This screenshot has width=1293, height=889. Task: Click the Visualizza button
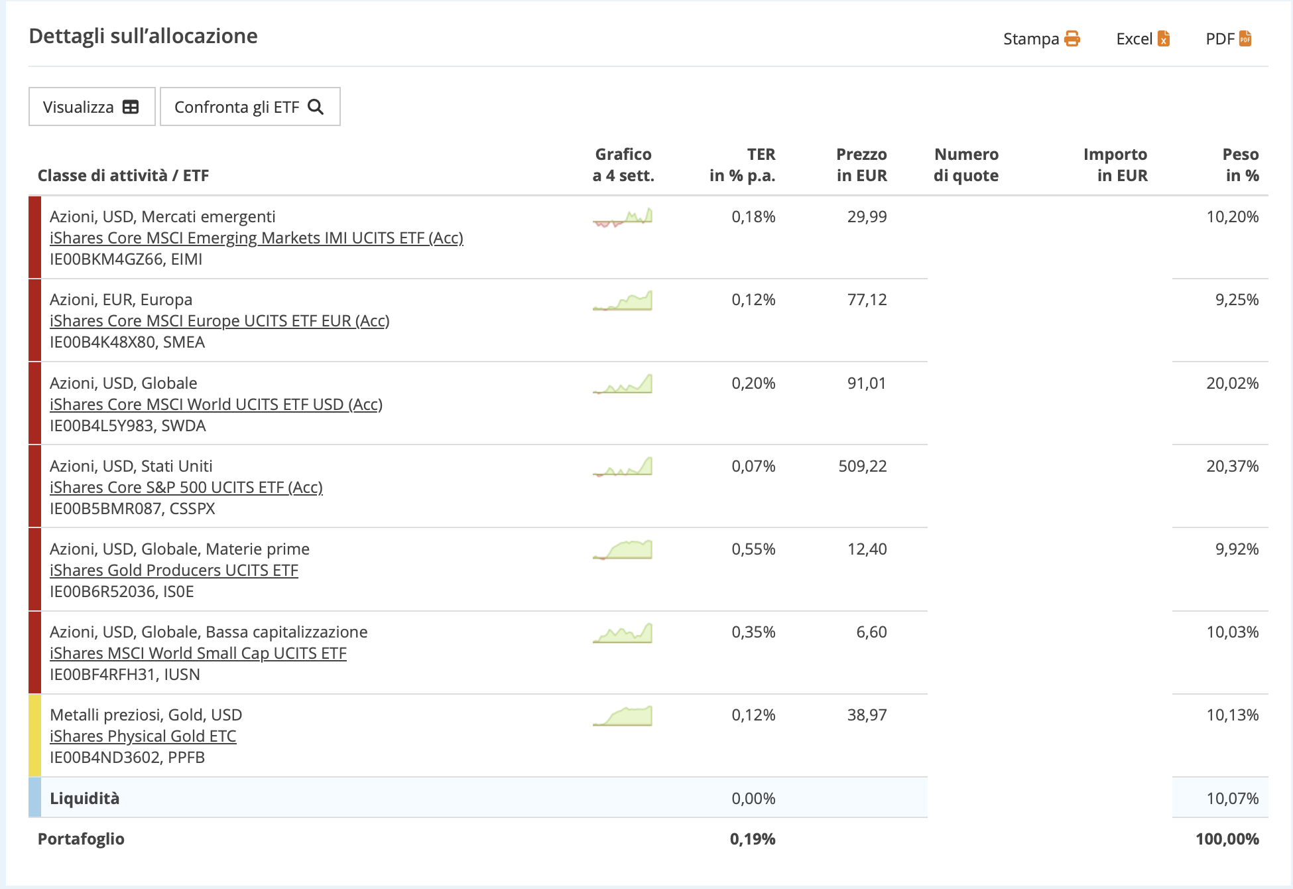coord(92,107)
